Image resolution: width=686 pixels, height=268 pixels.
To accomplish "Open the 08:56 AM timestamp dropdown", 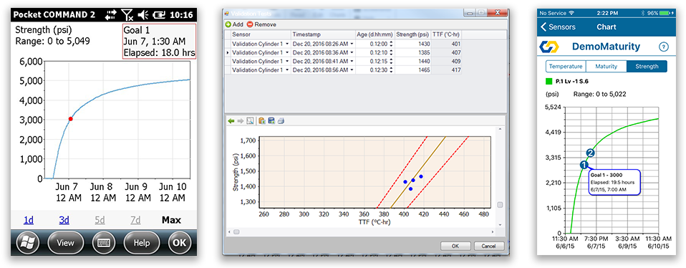I will pyautogui.click(x=352, y=70).
